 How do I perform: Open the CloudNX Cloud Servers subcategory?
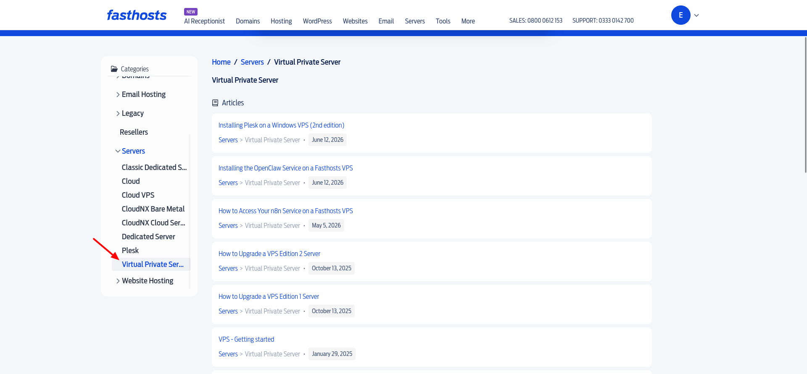tap(153, 223)
